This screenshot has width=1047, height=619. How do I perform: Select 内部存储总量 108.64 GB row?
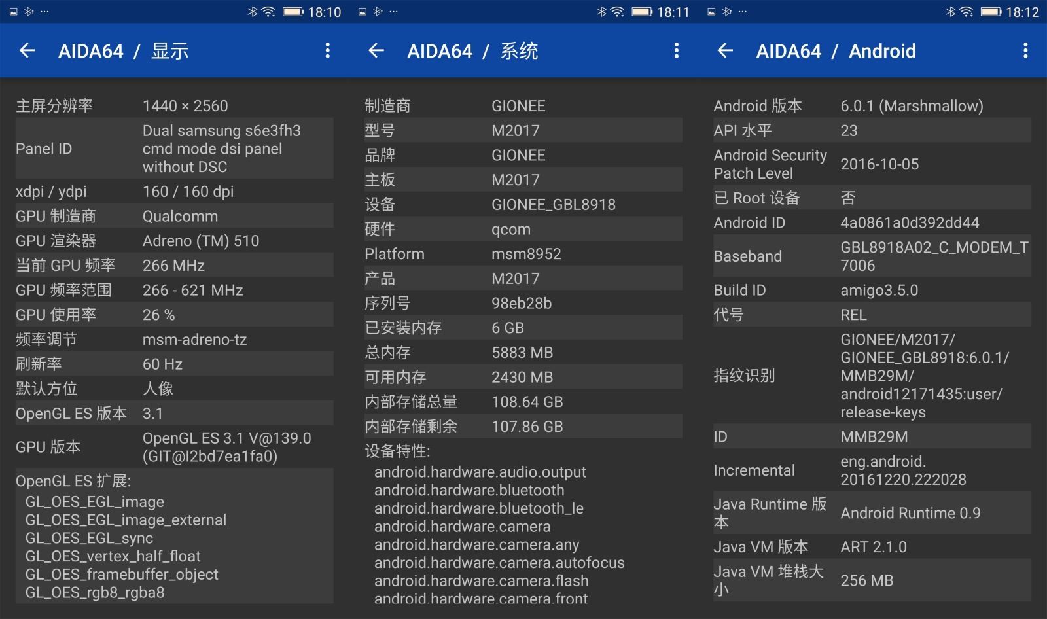523,402
